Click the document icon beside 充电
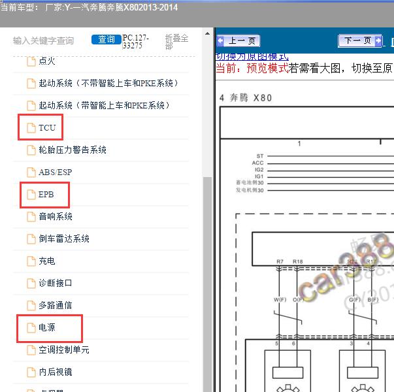Image resolution: width=394 pixels, height=392 pixels. point(31,261)
